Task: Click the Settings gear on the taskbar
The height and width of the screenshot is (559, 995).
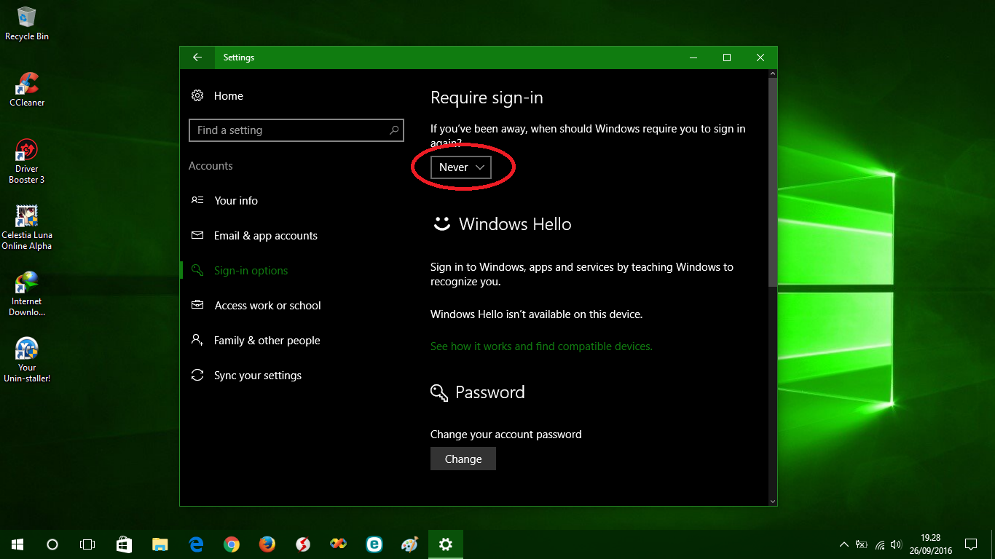Action: click(x=445, y=544)
